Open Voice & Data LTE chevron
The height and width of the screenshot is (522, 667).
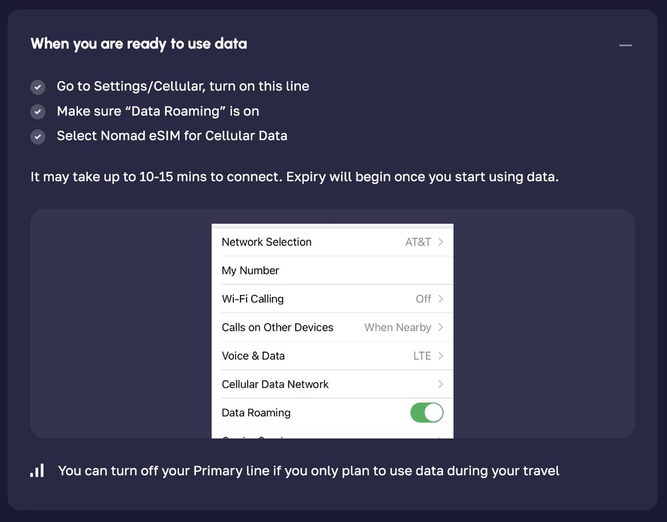click(x=440, y=356)
